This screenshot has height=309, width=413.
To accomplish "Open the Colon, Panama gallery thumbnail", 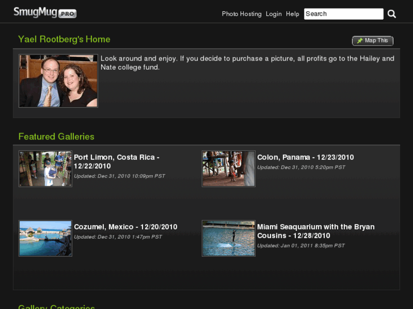I will (228, 168).
